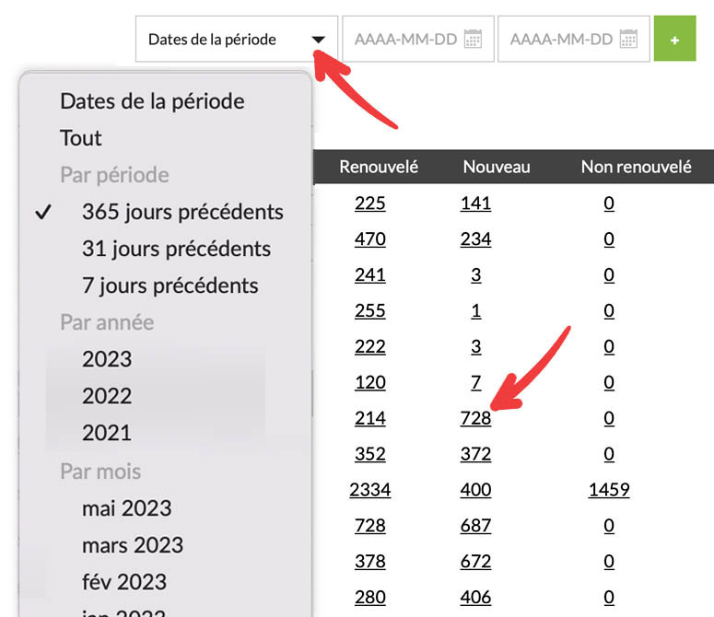The height and width of the screenshot is (617, 714).
Task: Click the calendar icon in the first date field
Action: point(473,40)
